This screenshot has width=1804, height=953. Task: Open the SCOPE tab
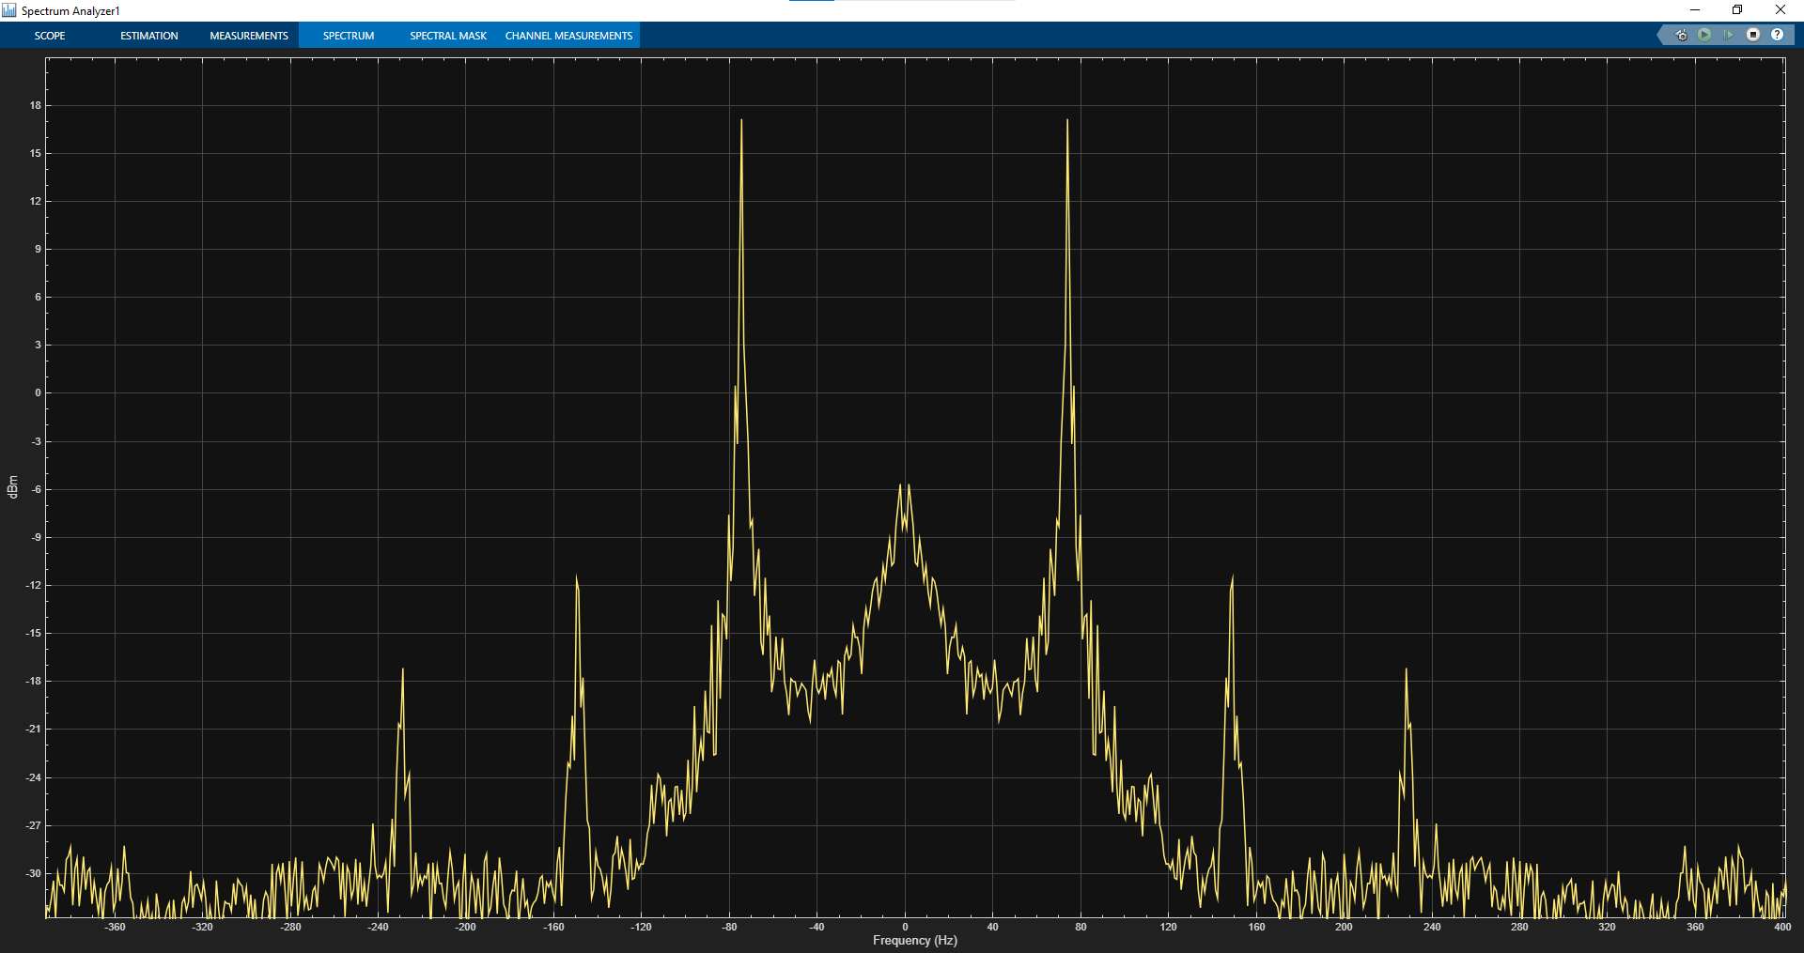pyautogui.click(x=50, y=36)
